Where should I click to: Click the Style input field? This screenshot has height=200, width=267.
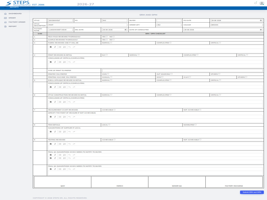(x=60, y=21)
